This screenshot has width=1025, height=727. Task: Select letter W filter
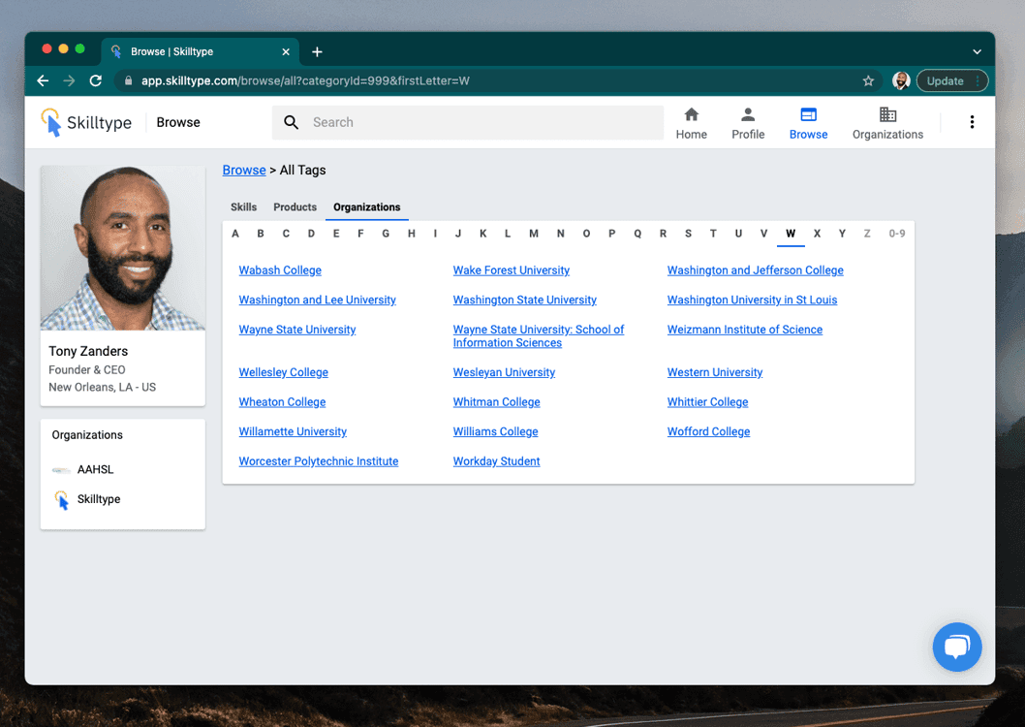tap(791, 234)
